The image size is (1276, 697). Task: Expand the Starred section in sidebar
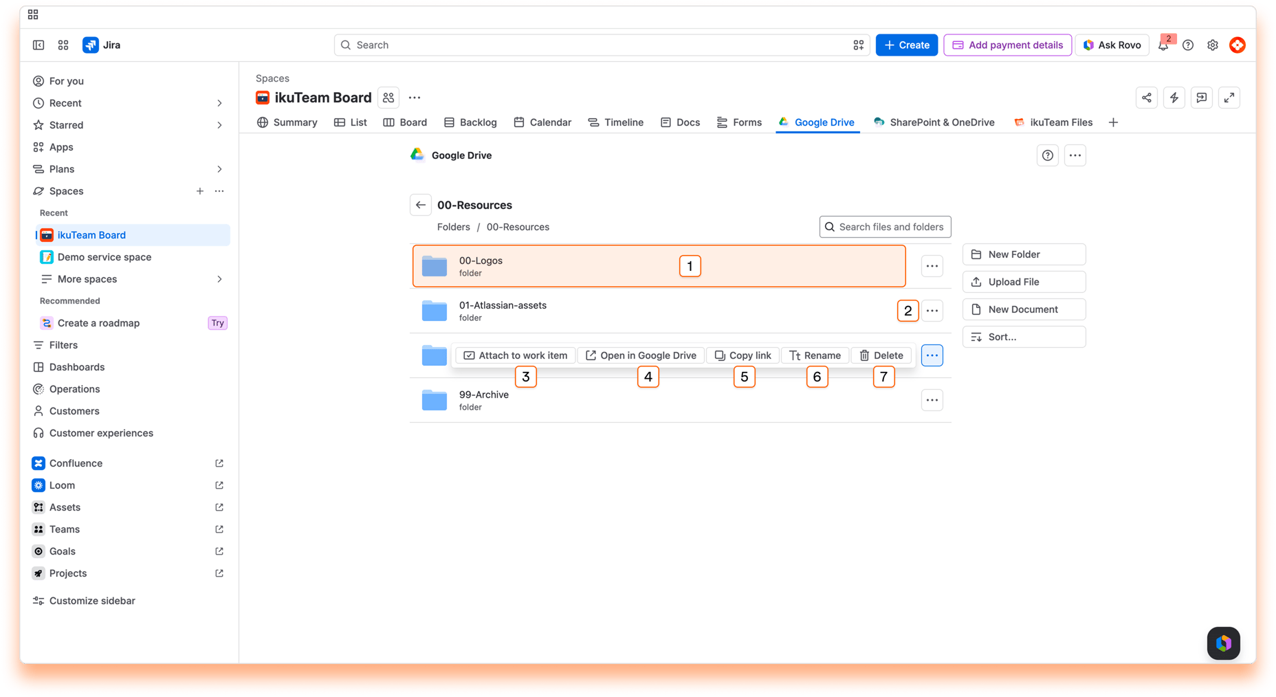[219, 125]
